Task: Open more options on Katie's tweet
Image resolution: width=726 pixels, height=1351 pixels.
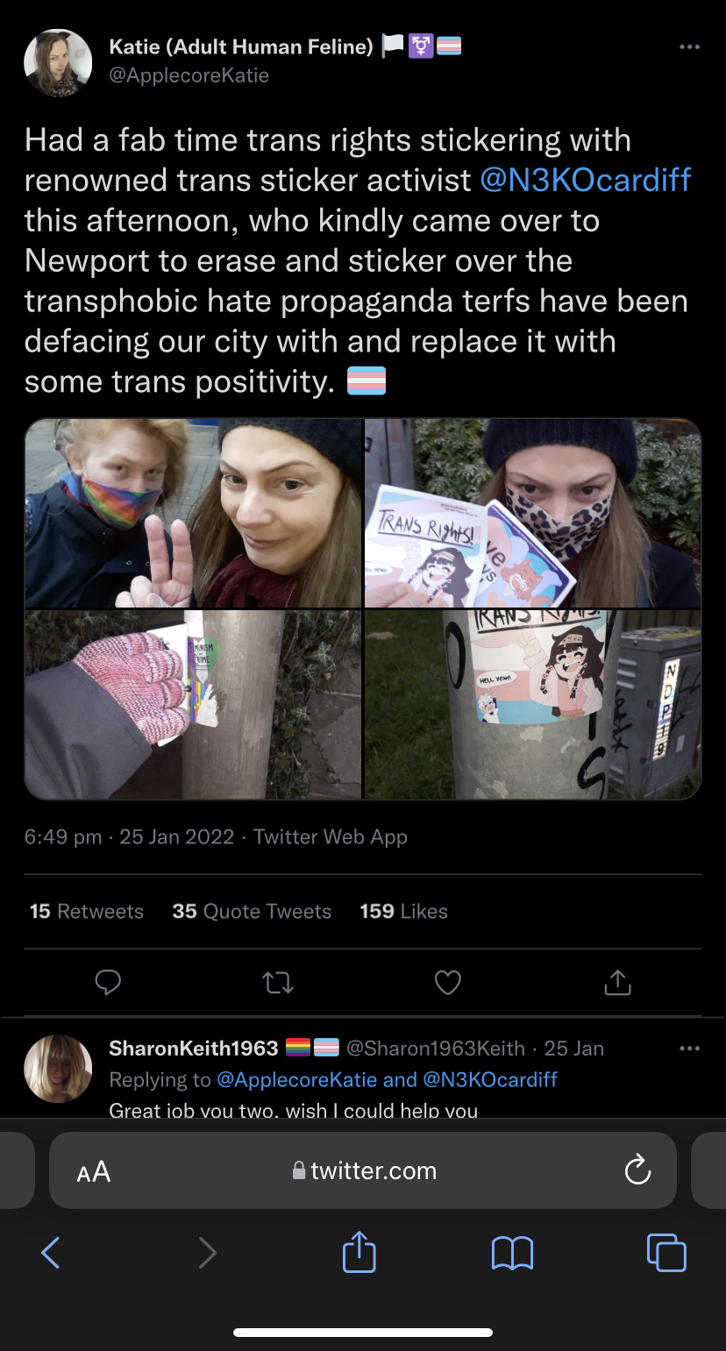Action: [x=690, y=46]
